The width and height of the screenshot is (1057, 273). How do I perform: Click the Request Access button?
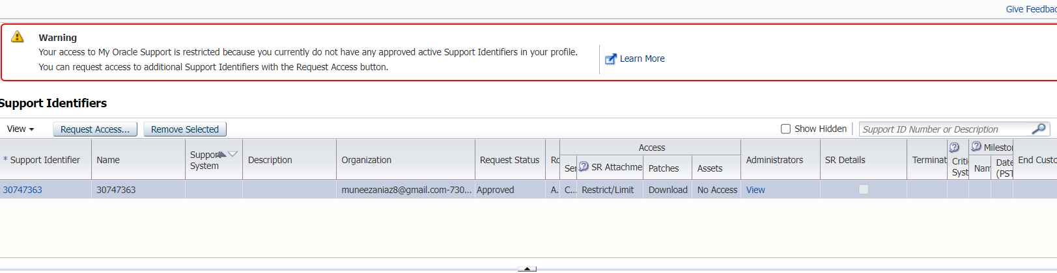click(x=95, y=129)
